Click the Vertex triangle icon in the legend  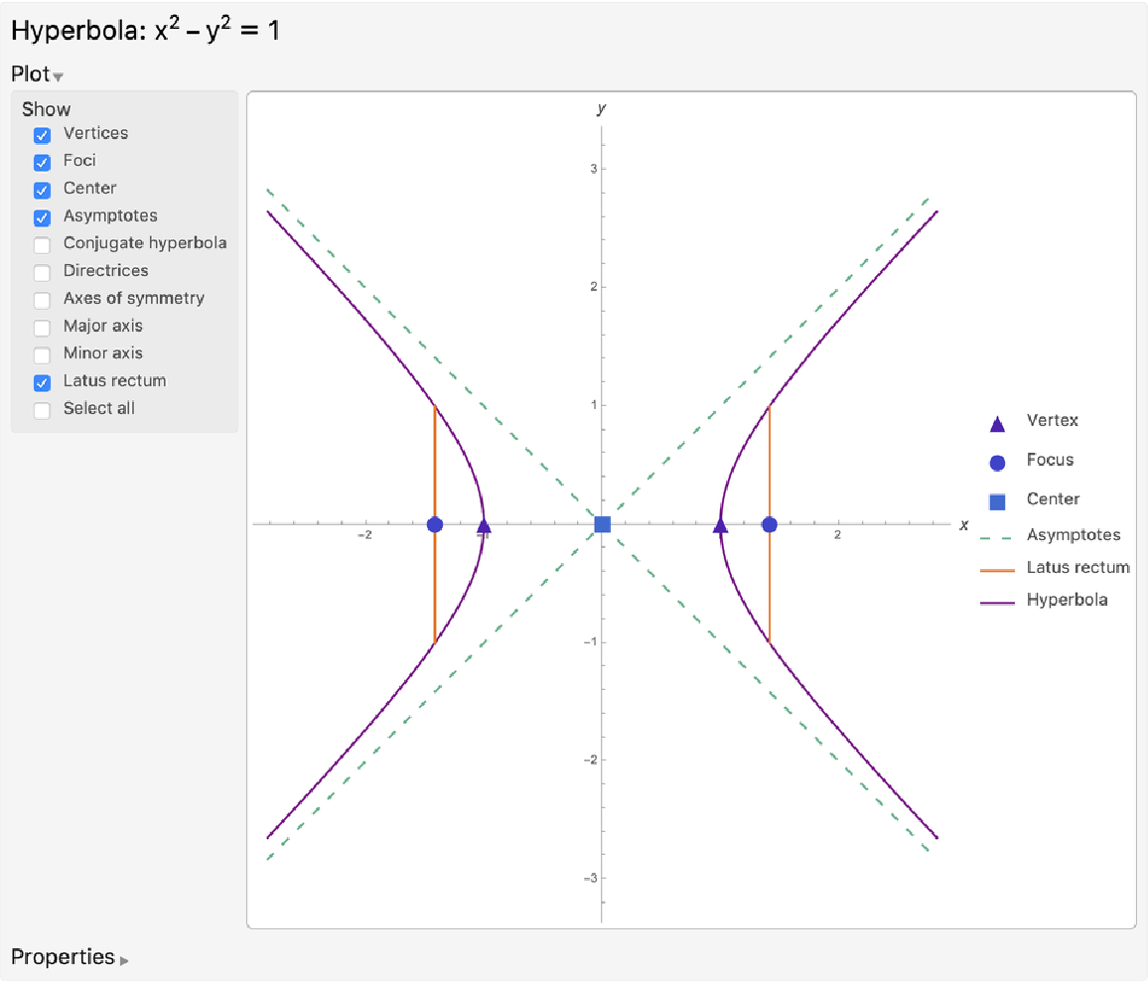point(998,424)
